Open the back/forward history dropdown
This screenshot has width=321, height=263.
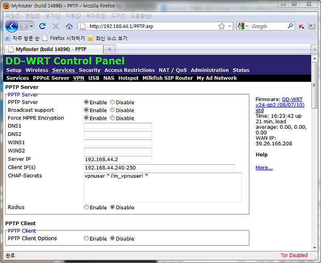(31, 26)
